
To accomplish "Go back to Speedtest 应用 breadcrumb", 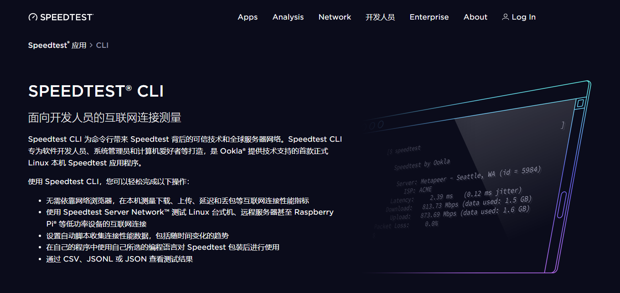I will [57, 45].
